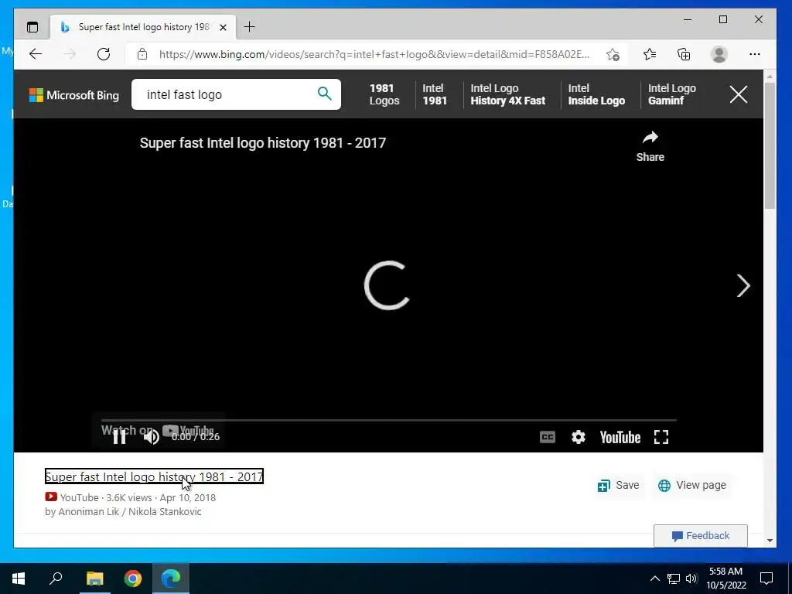792x594 pixels.
Task: Go back to the previous page
Action: click(x=36, y=54)
